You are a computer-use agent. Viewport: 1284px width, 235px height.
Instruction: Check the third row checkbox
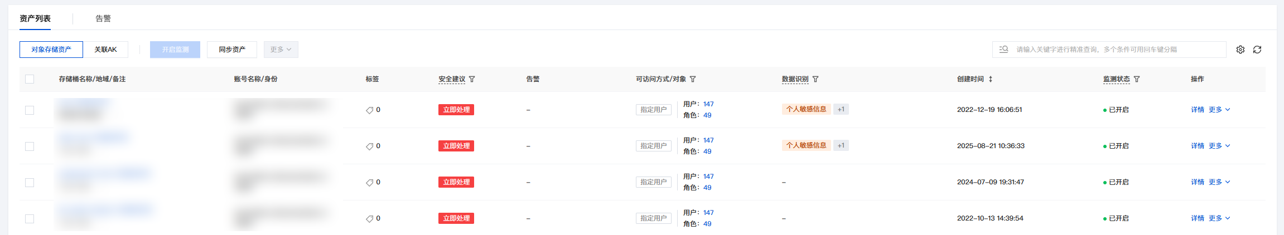(30, 183)
